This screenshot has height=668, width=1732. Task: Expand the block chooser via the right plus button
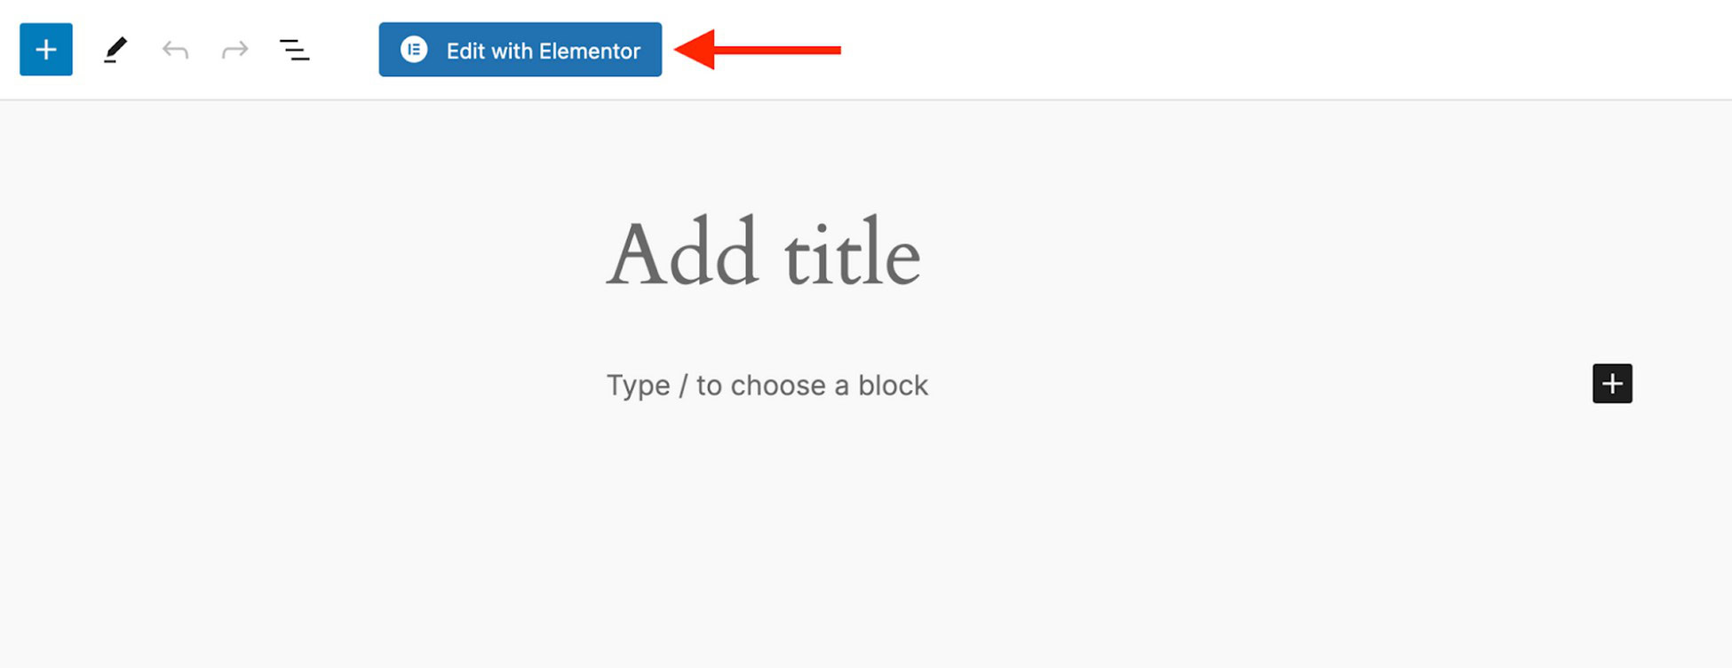click(x=1611, y=384)
